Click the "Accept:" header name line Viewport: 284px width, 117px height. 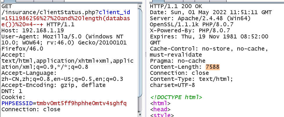click(x=14, y=55)
